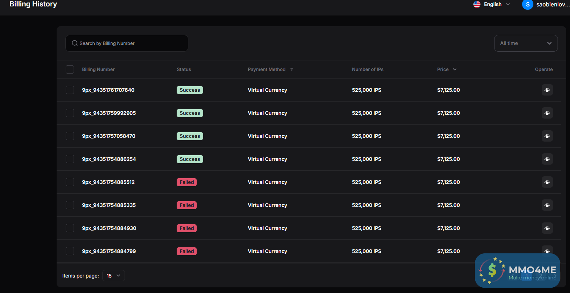Viewport: 570px width, 293px height.
Task: Open the English language selector
Action: tap(492, 5)
